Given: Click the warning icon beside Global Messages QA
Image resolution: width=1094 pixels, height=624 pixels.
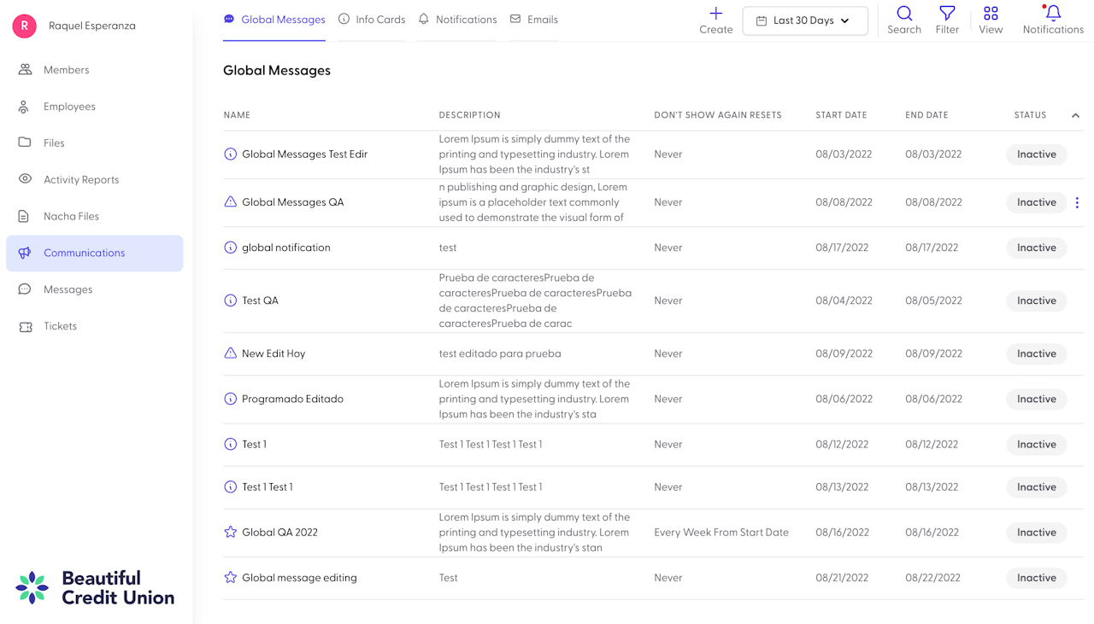Looking at the screenshot, I should point(230,202).
